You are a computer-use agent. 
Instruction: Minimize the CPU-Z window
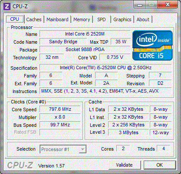pos(140,5)
